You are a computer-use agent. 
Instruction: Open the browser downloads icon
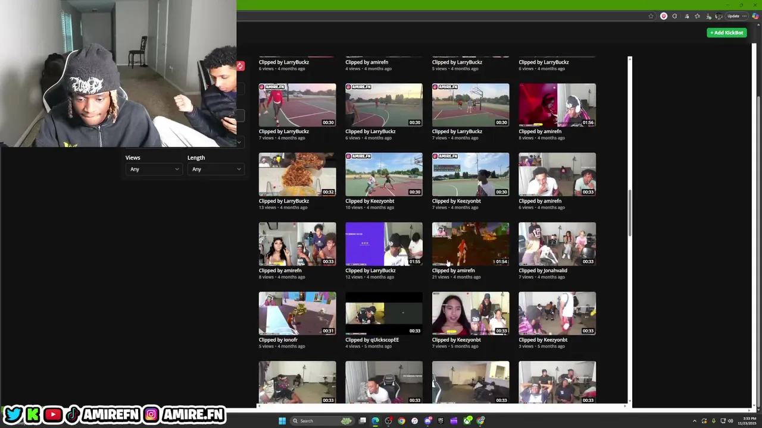(708, 16)
